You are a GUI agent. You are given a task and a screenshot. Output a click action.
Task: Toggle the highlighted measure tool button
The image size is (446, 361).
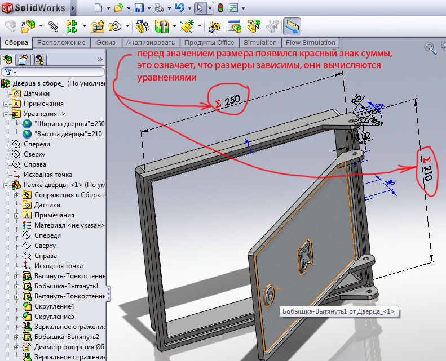pyautogui.click(x=292, y=26)
